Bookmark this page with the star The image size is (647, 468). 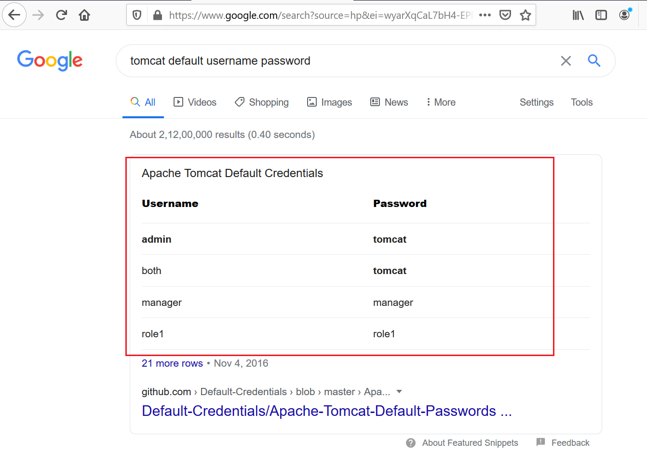[526, 15]
